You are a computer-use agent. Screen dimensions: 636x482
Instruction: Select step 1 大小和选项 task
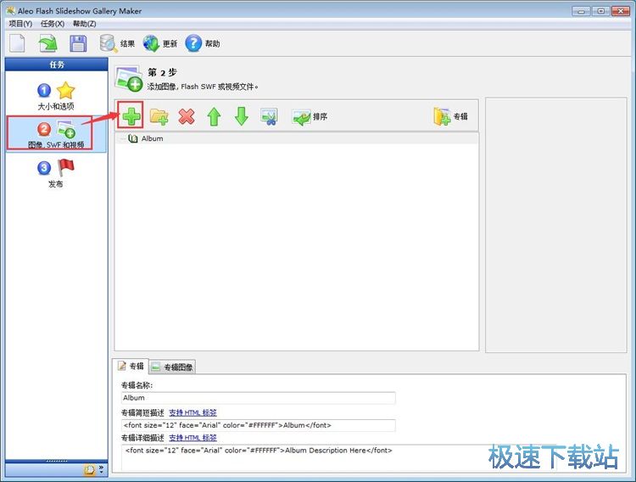coord(56,96)
